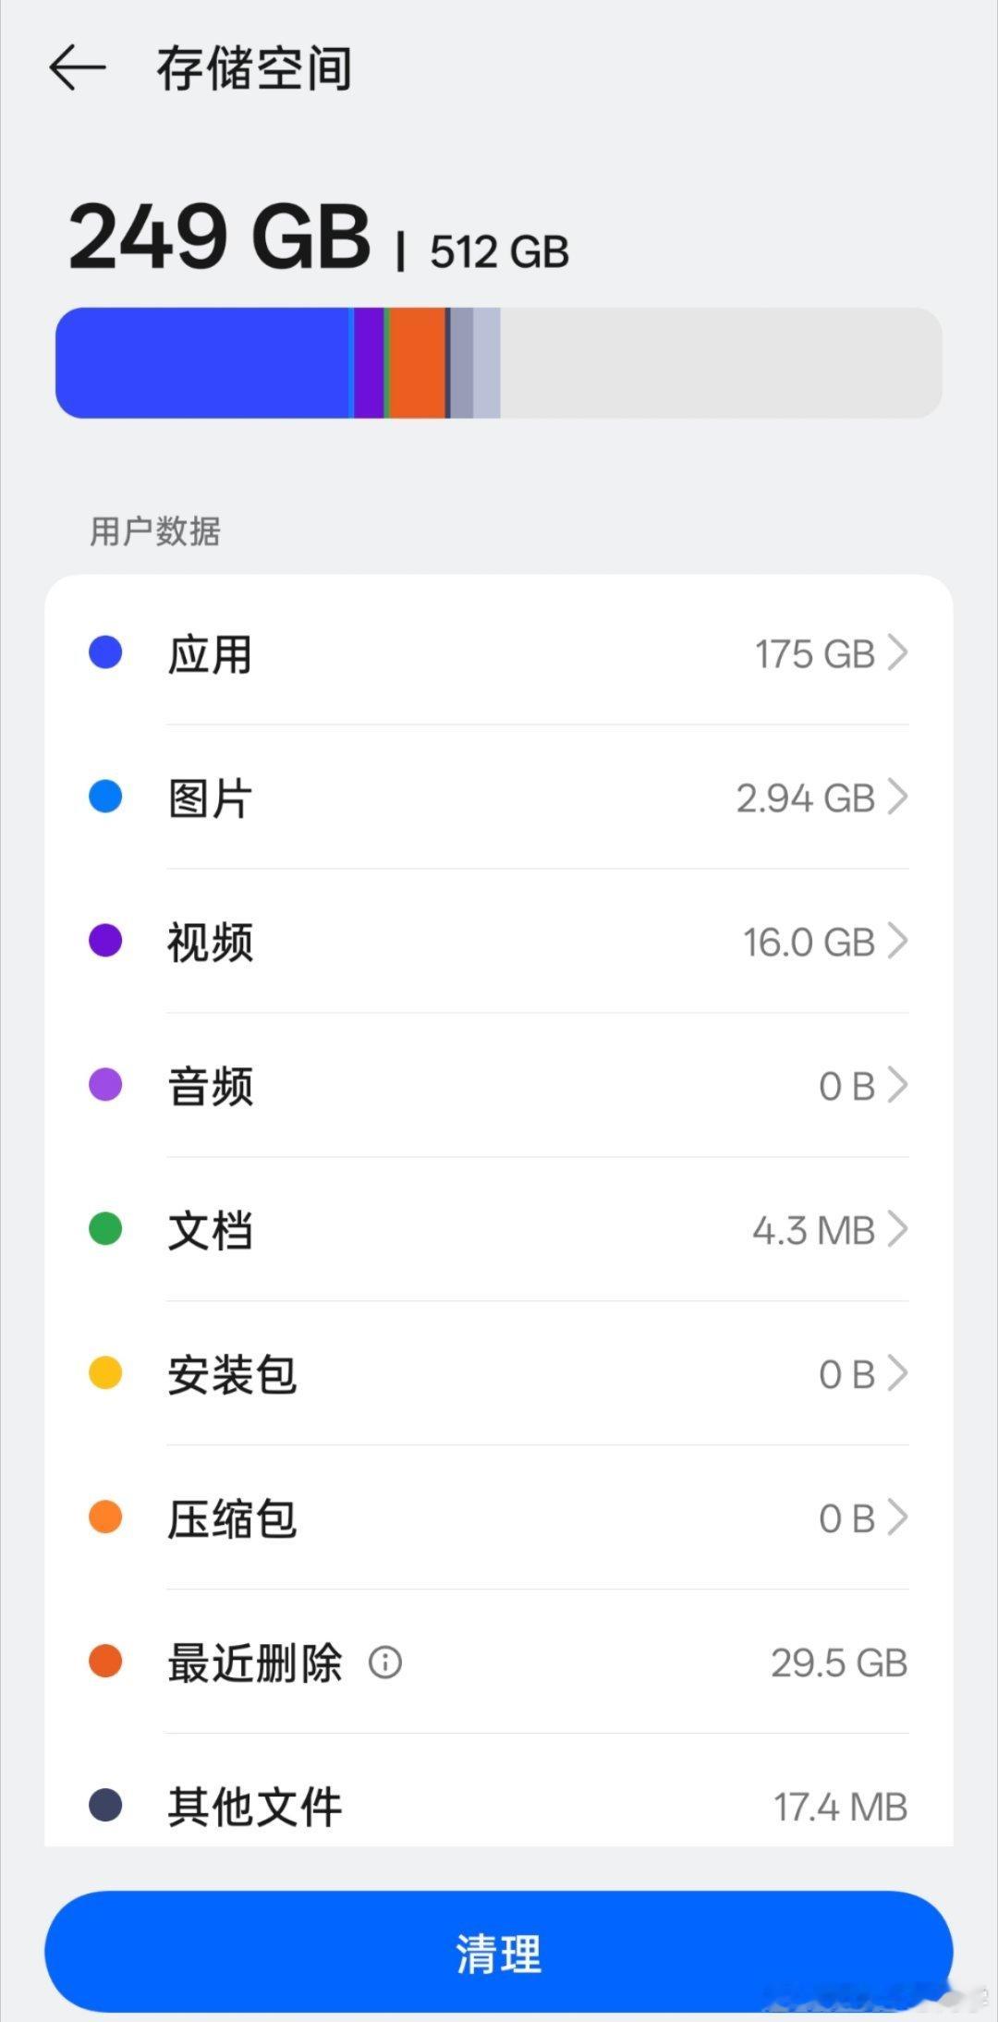Open info icon next to 最近删除
Screen dimensions: 998x2022
tap(385, 1663)
